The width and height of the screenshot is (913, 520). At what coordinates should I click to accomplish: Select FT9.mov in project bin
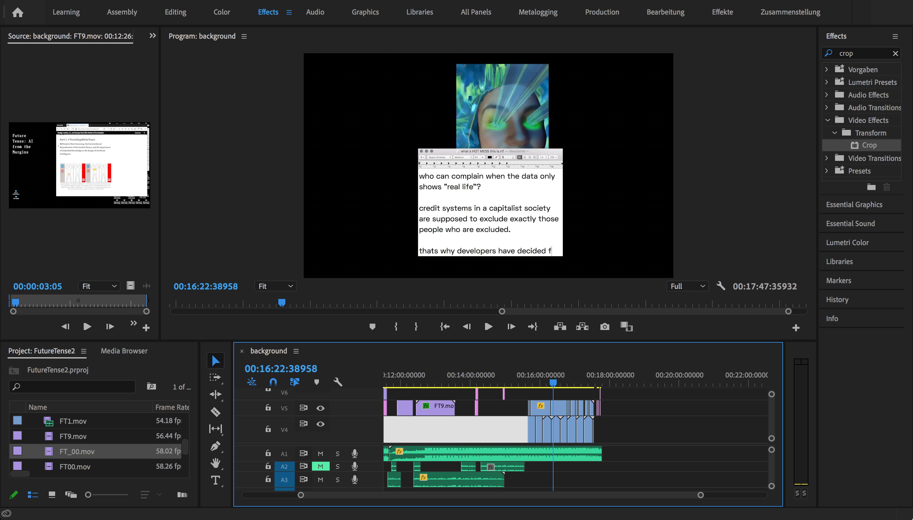[x=73, y=436]
